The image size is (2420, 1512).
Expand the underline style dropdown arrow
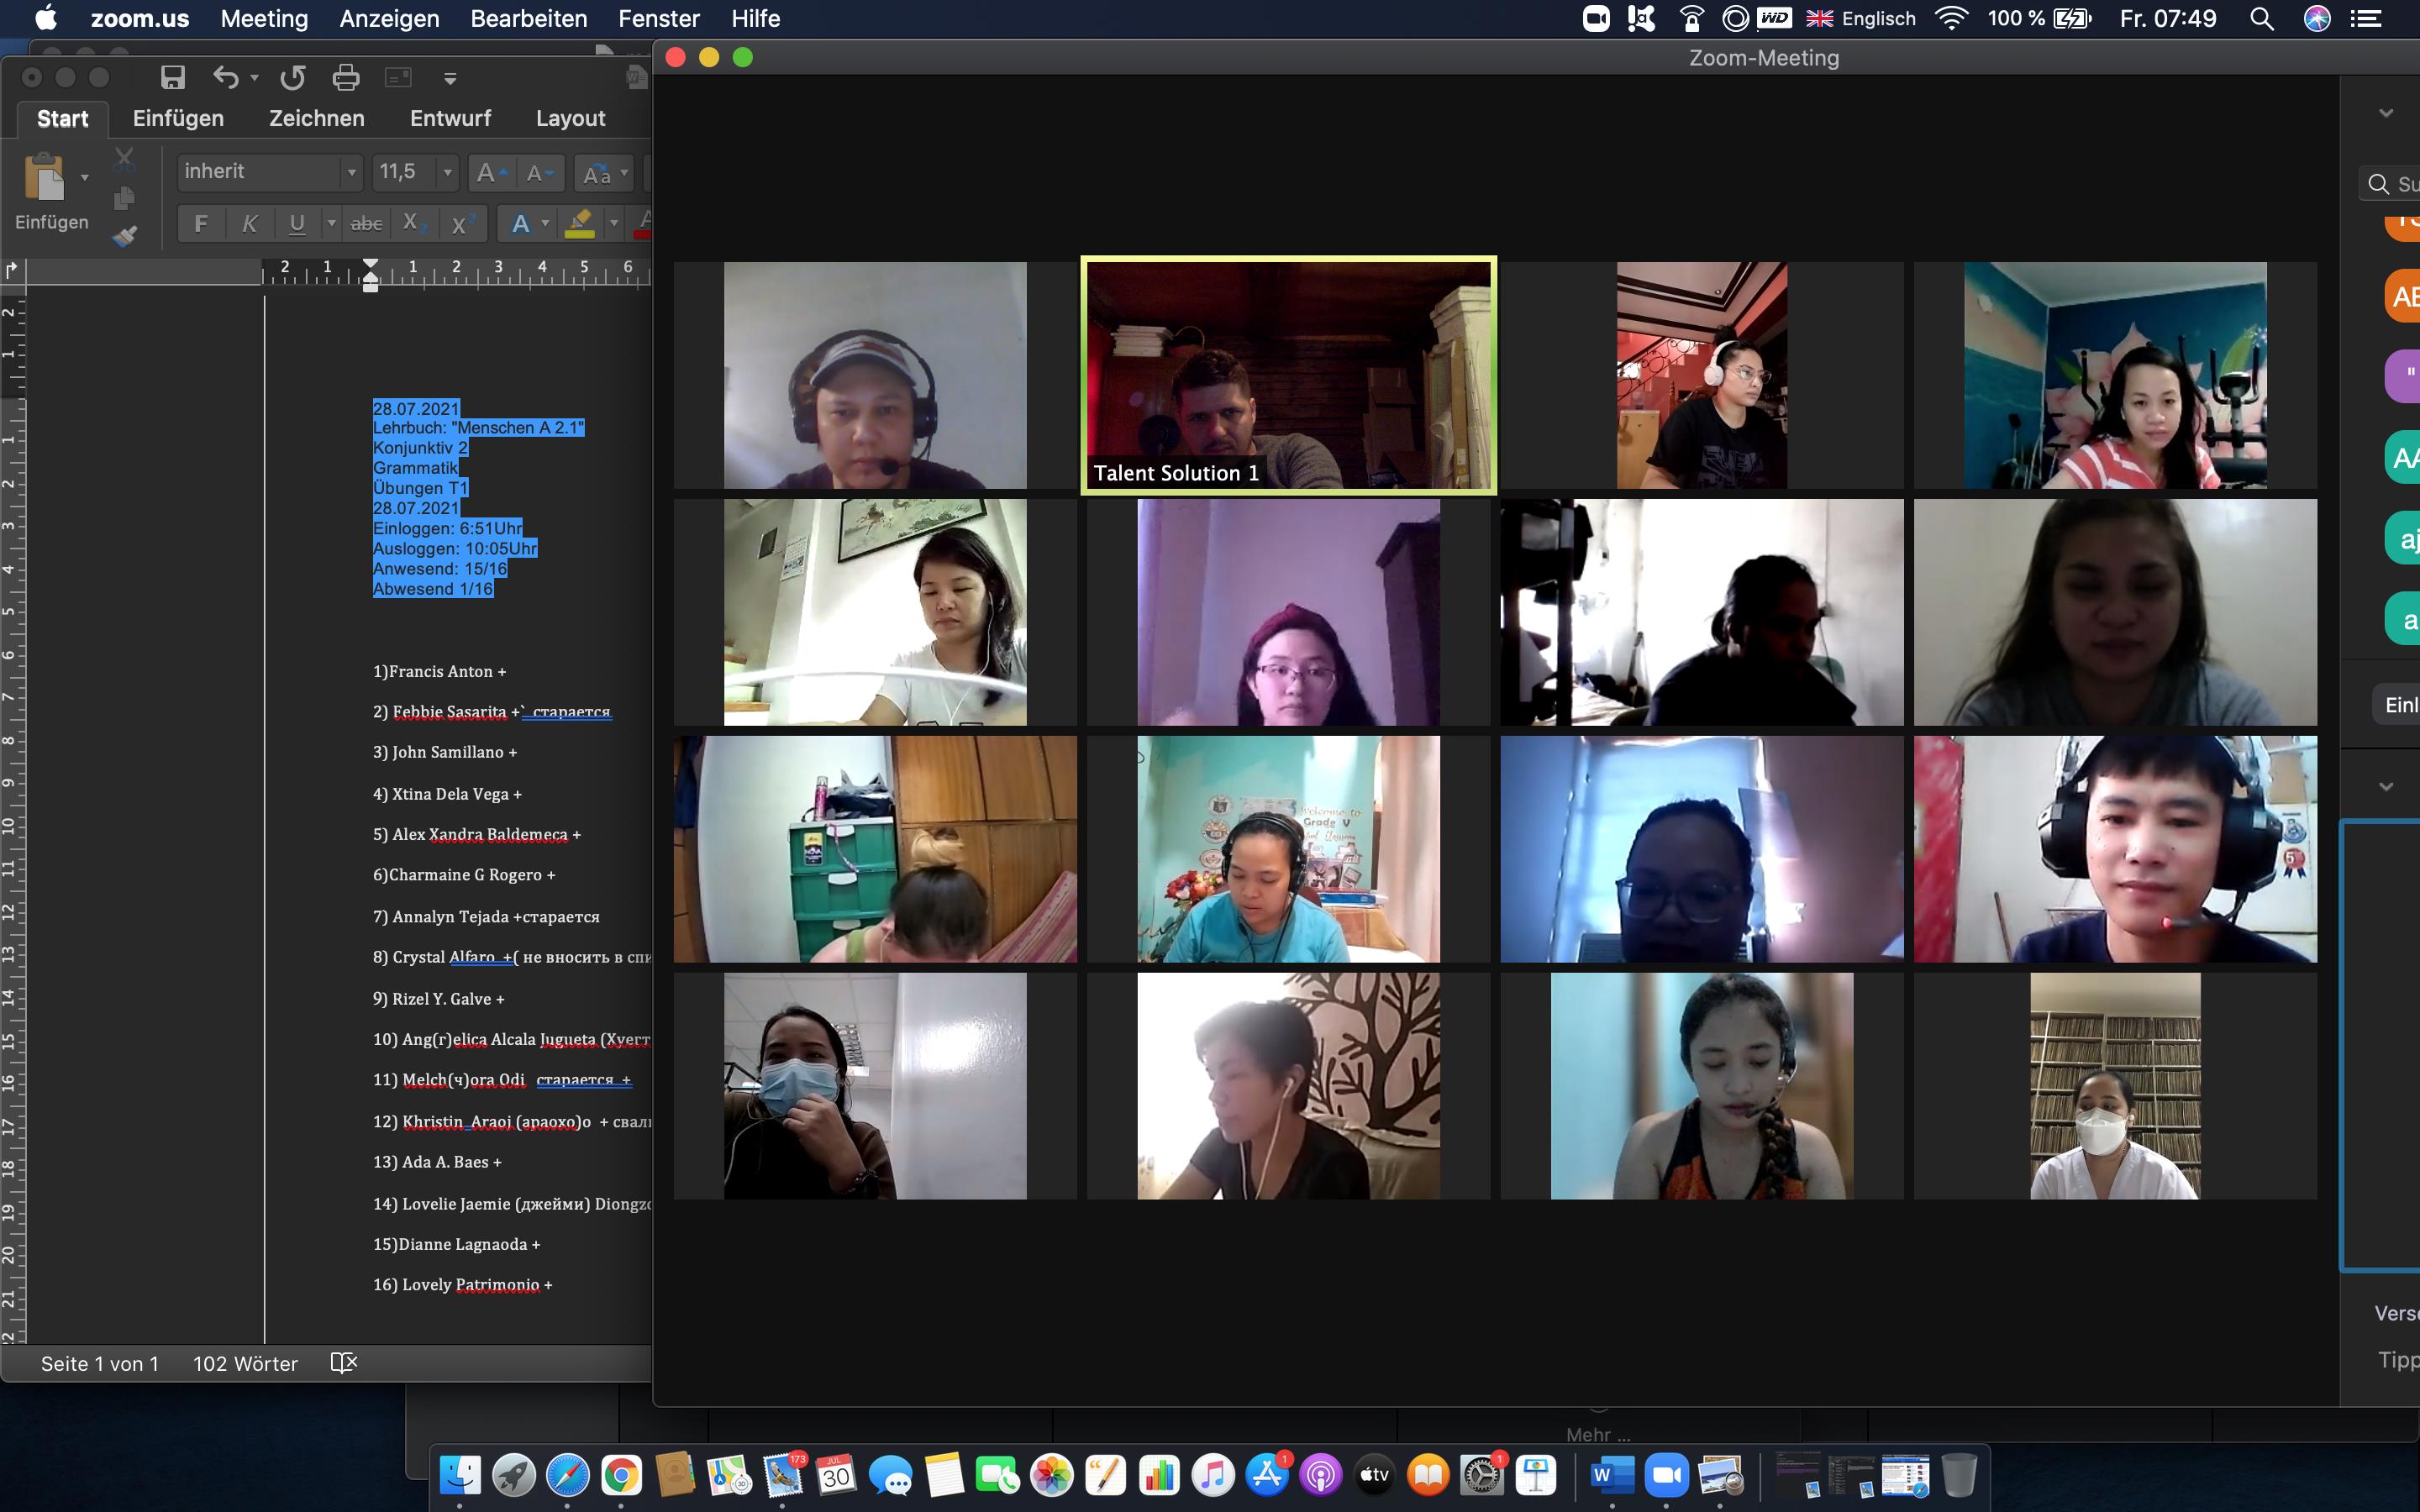point(331,223)
